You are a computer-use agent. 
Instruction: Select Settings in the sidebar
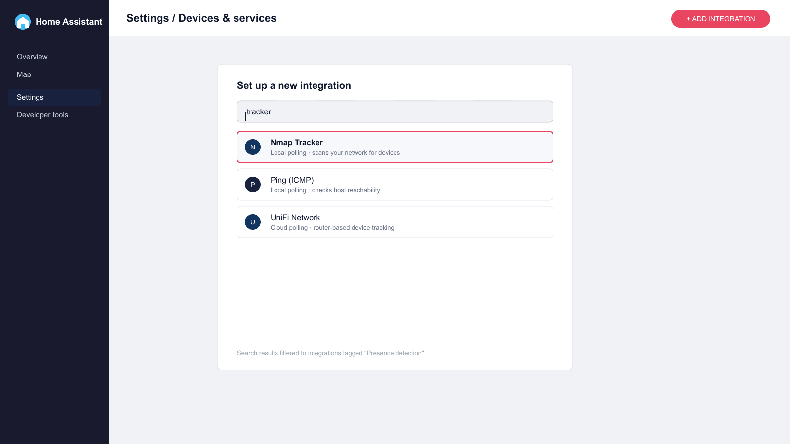click(x=54, y=97)
